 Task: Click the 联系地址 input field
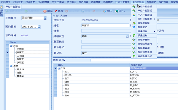point(106,42)
